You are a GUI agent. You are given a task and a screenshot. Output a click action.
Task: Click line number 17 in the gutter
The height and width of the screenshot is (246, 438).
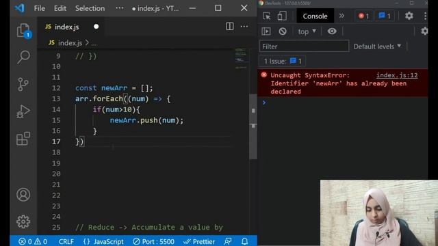pyautogui.click(x=56, y=141)
